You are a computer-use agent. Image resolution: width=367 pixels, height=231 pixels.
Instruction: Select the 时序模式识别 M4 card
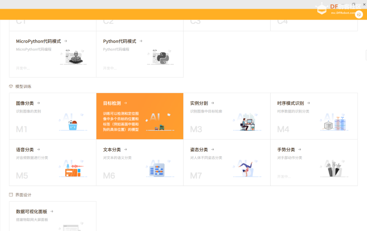314,116
